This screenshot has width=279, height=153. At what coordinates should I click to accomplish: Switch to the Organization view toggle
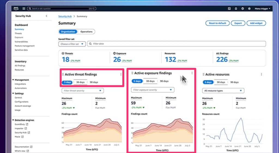pos(68,32)
